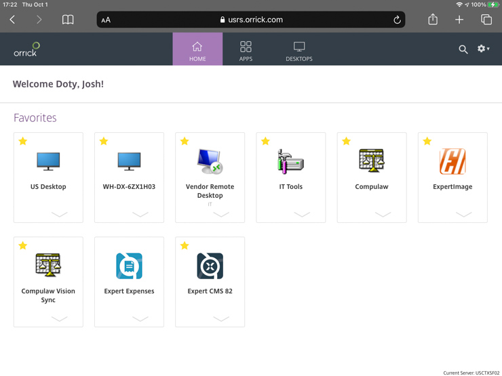The height and width of the screenshot is (376, 502).
Task: Open the US Desktop icon
Action: coord(48,162)
